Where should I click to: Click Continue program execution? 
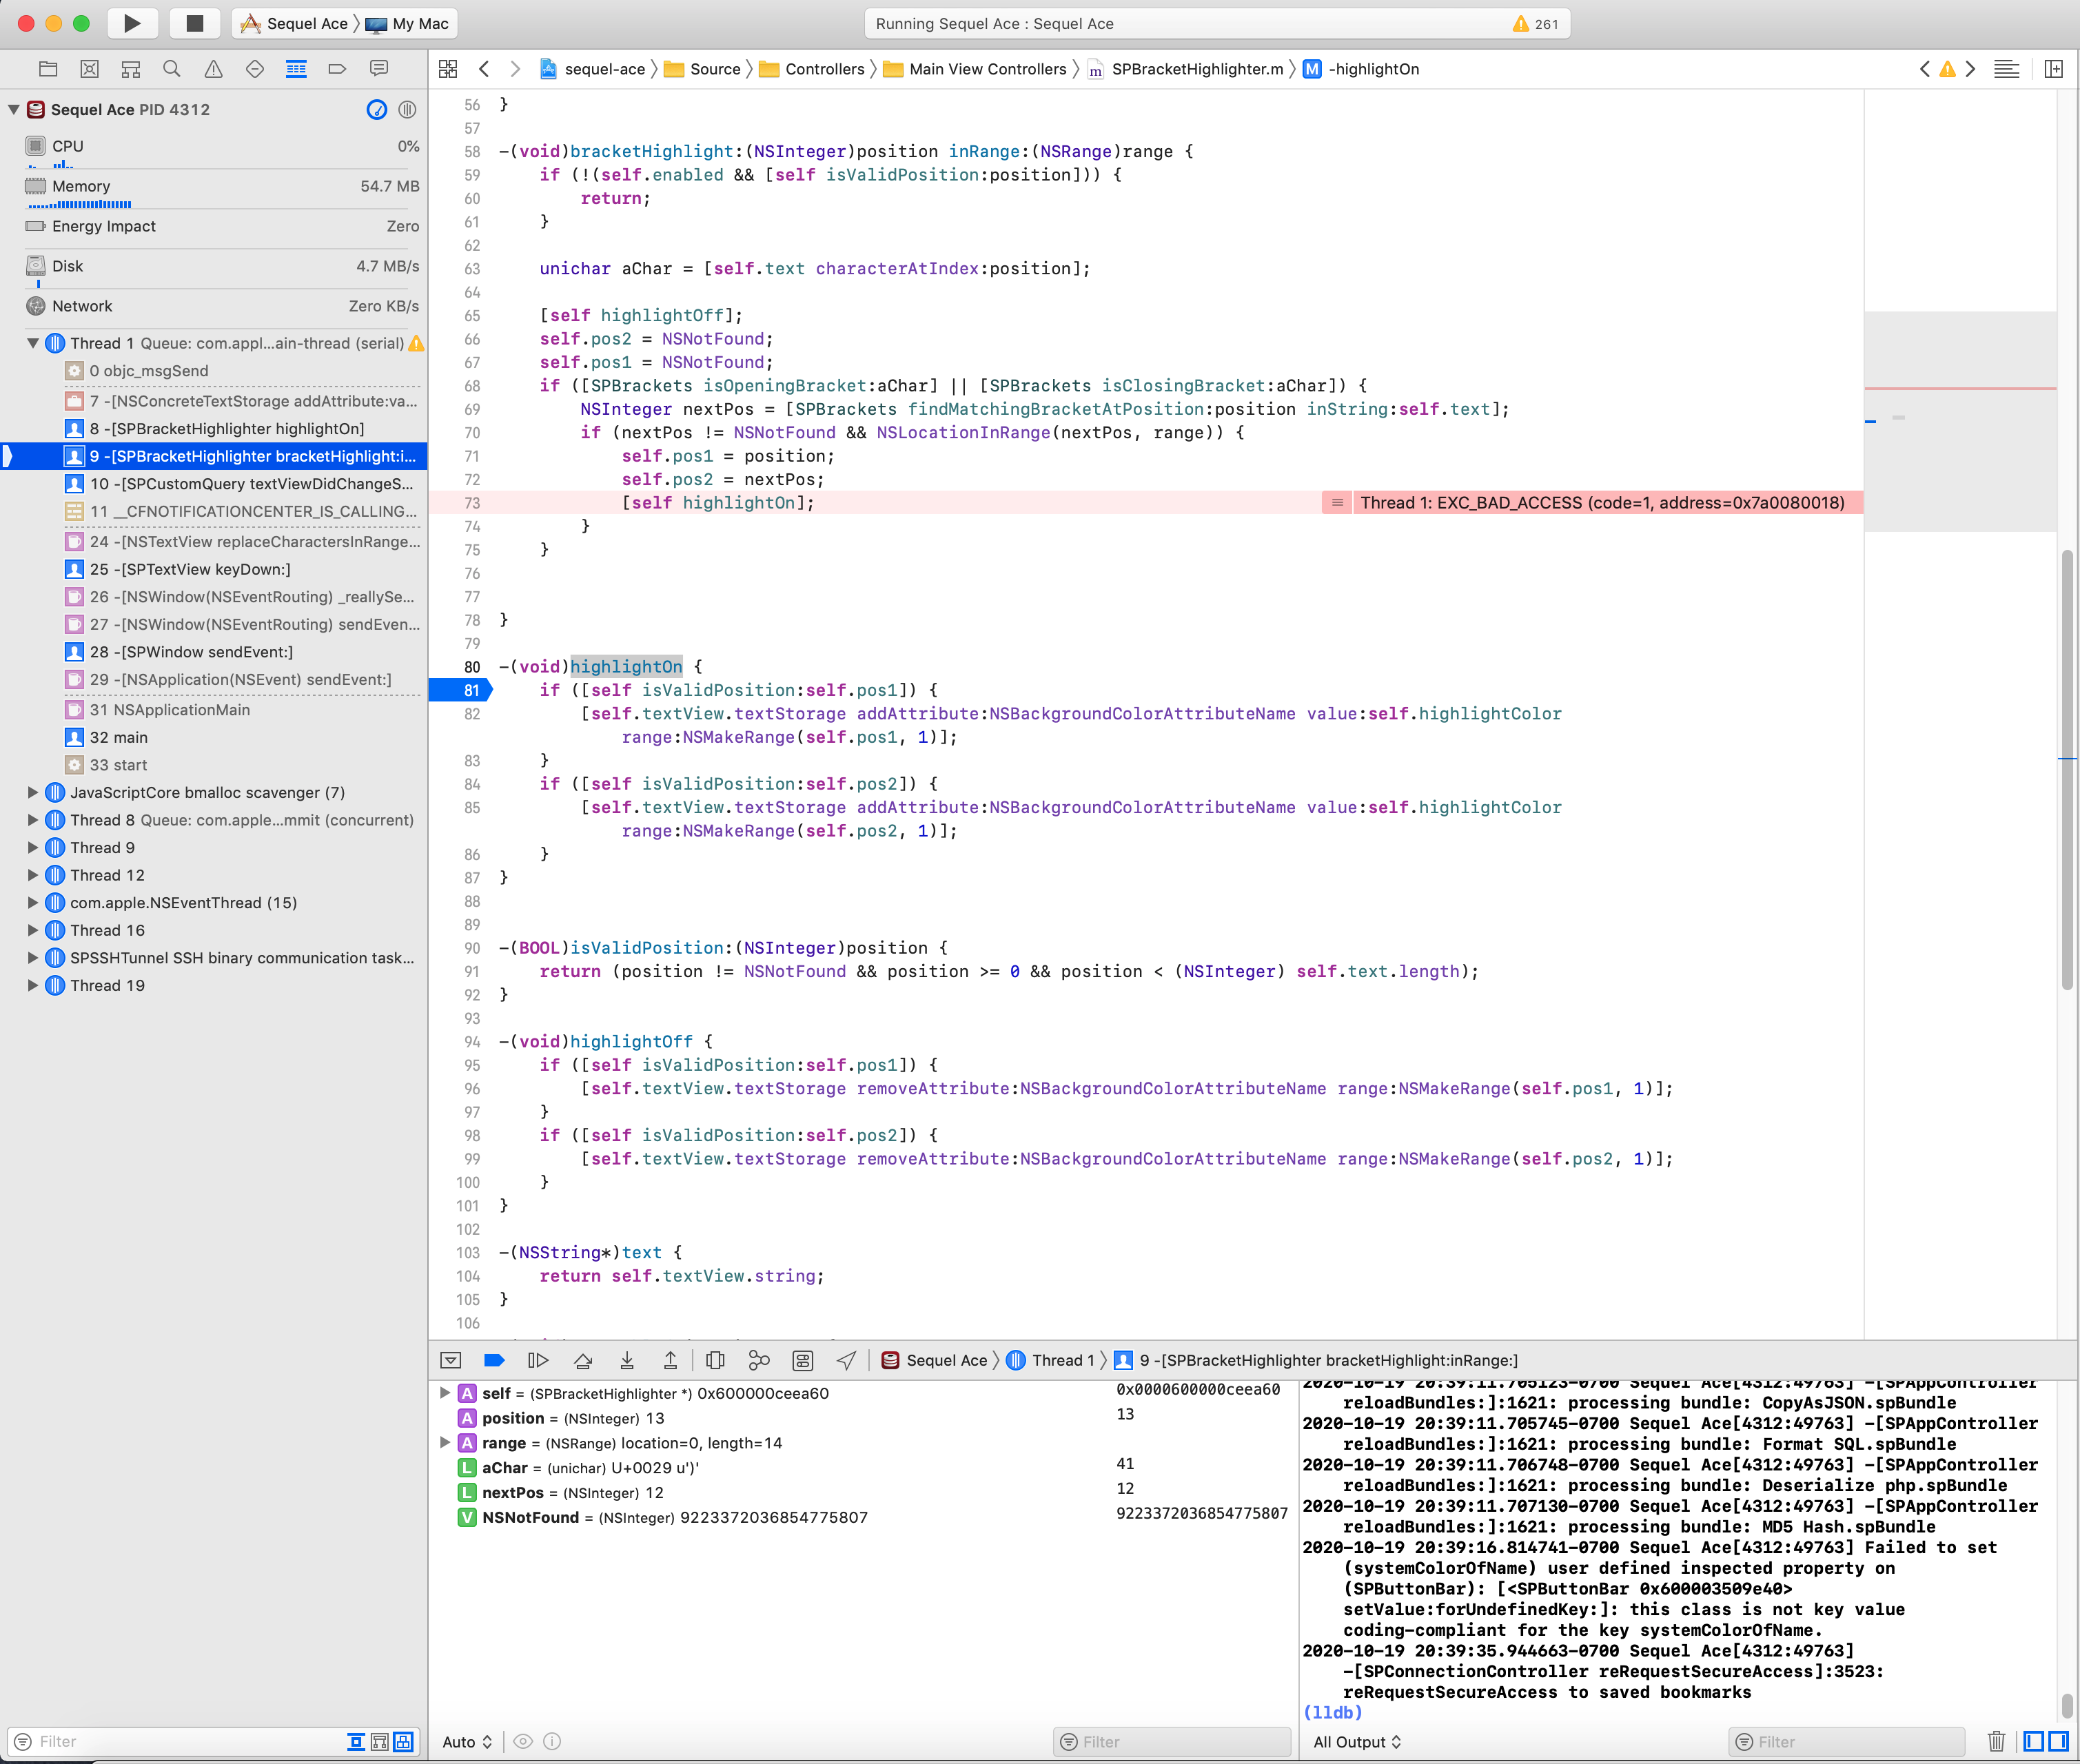(538, 1360)
